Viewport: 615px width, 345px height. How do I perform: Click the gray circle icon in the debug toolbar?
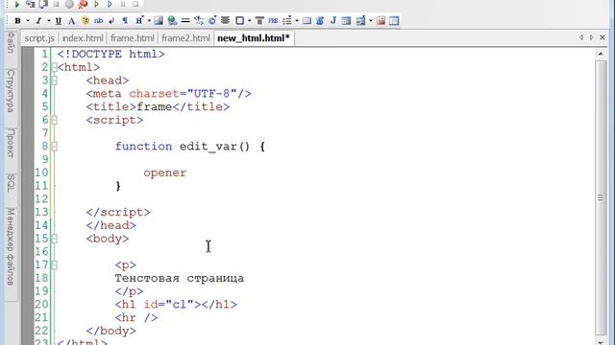click(69, 4)
